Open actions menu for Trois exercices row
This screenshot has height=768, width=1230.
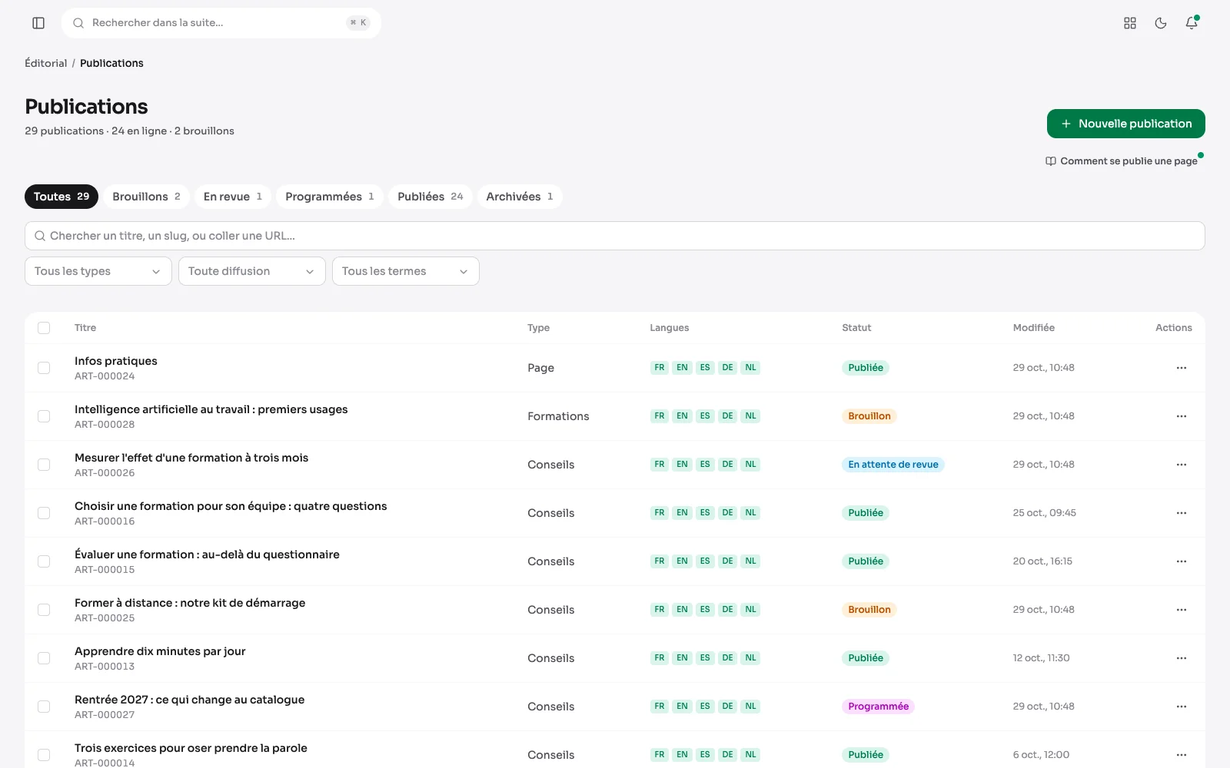(x=1182, y=755)
